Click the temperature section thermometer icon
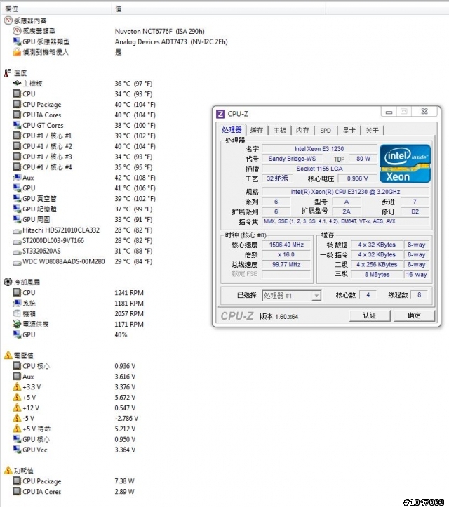 (8, 73)
